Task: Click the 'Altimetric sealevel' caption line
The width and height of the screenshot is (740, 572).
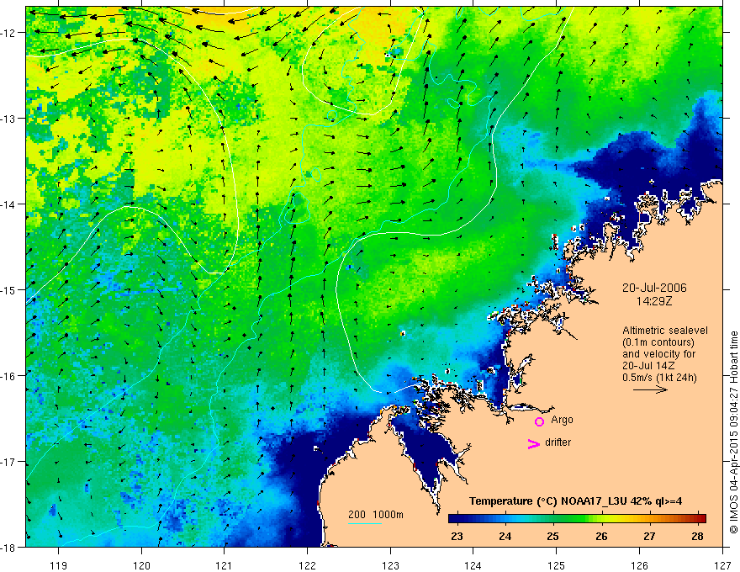Action: 665,331
